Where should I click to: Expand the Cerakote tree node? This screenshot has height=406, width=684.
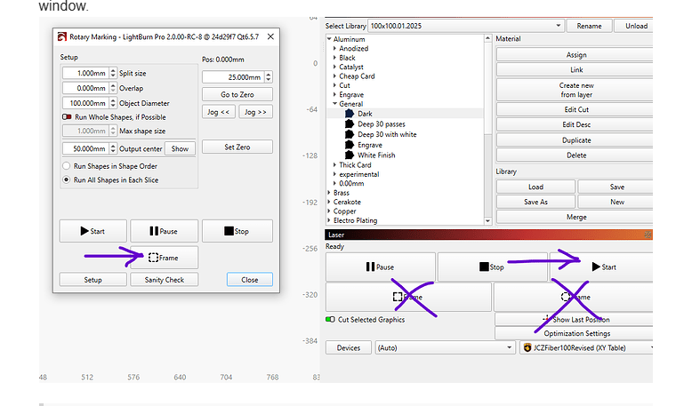[329, 202]
